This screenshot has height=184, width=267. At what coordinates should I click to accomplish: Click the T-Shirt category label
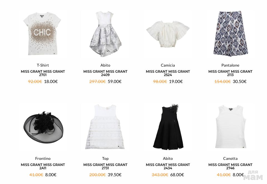[x=43, y=65]
